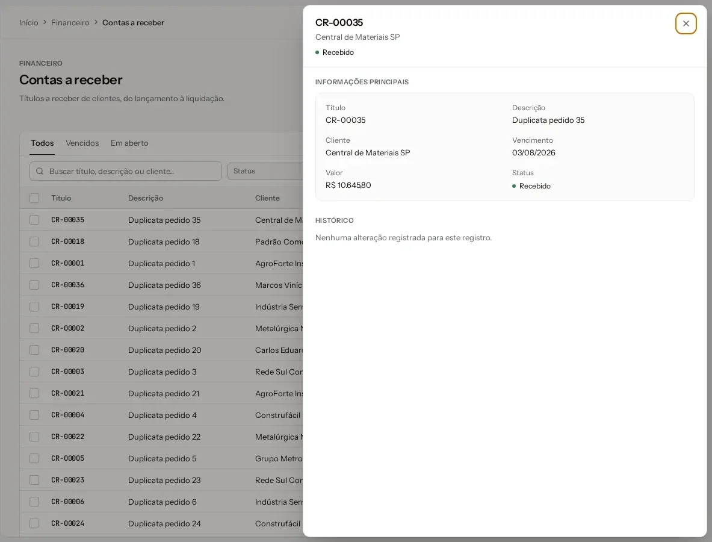
Task: Check the box for row CR-00036
Action: coord(34,285)
